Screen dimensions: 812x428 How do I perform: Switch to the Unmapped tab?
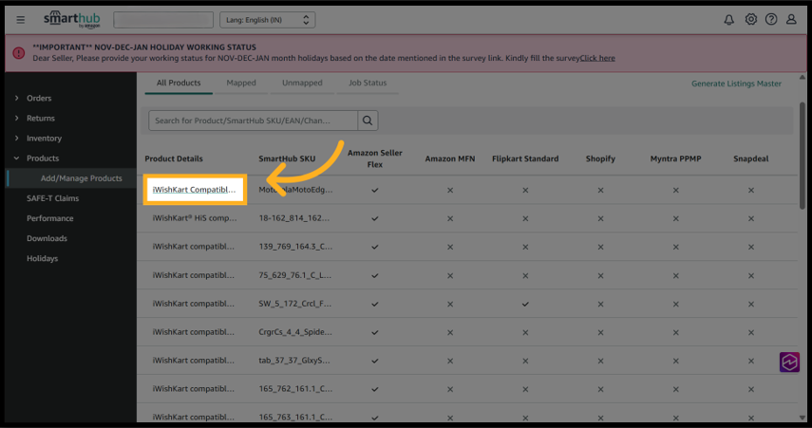point(302,84)
